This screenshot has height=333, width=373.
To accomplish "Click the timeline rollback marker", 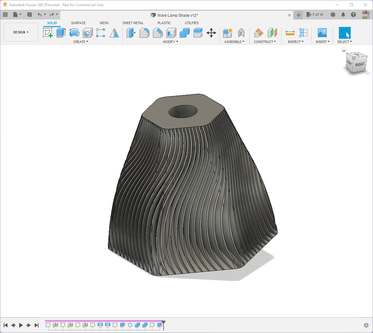I will click(x=164, y=325).
